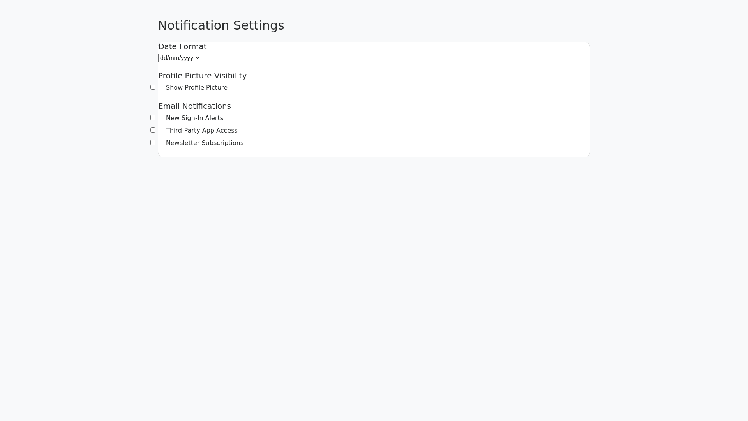Click the "New Sign-In Alerts" label text
748x421 pixels.
click(194, 118)
